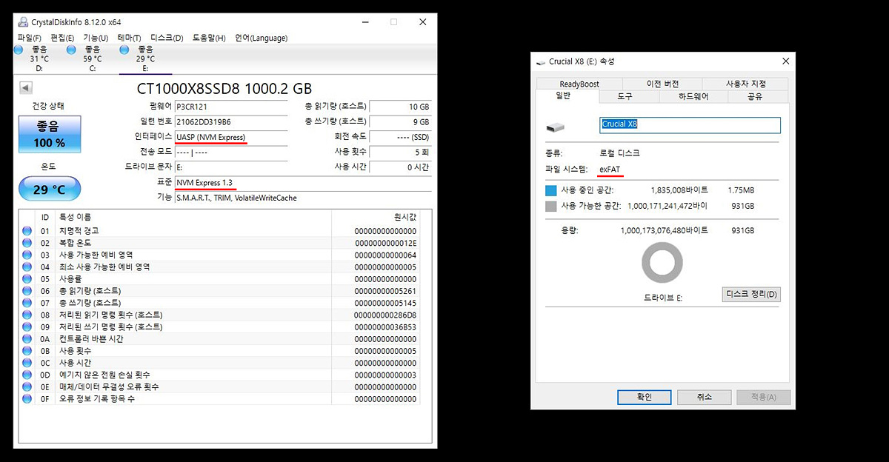This screenshot has height=462, width=889.
Task: Select the E: drive at 29 °C
Action: [x=145, y=58]
